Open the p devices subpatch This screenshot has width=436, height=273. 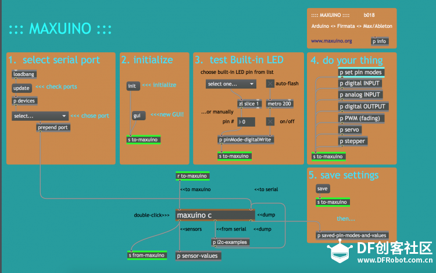(24, 101)
